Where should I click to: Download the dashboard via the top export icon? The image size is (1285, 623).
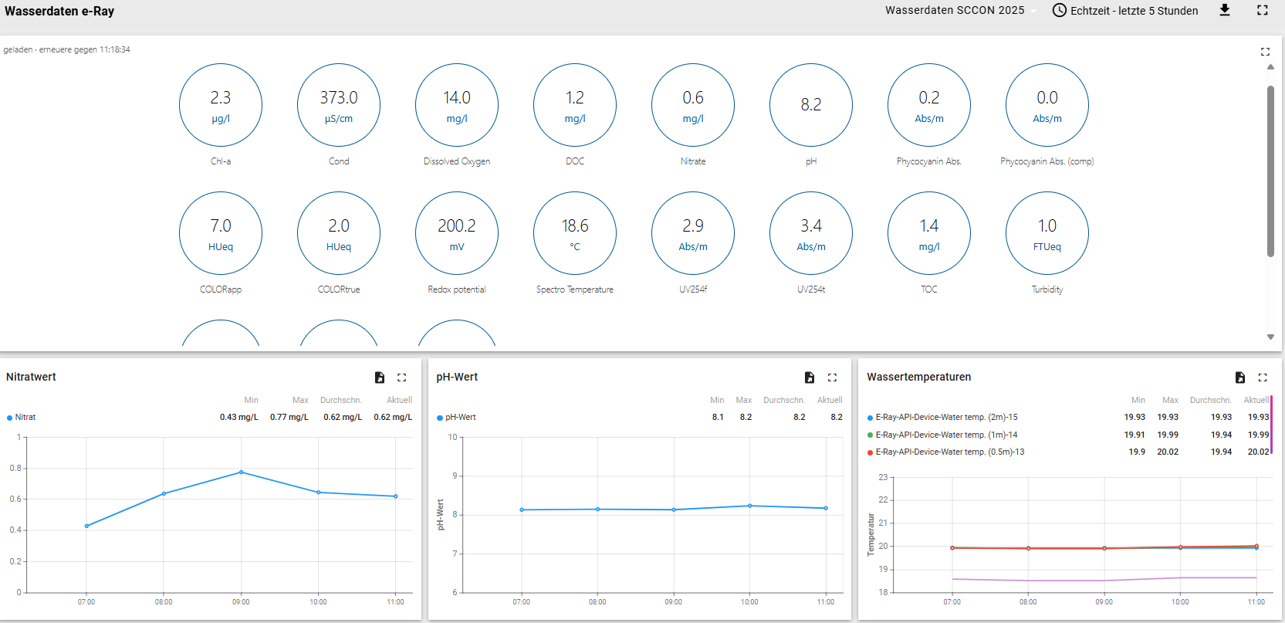[x=1225, y=10]
